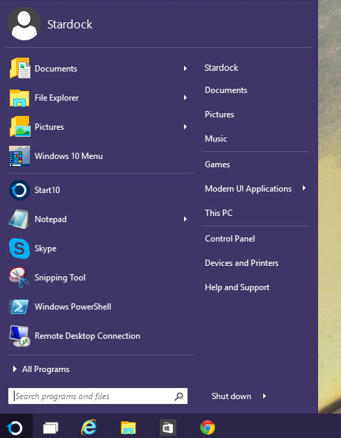Click the Remote Desktop Connection text label

point(88,336)
